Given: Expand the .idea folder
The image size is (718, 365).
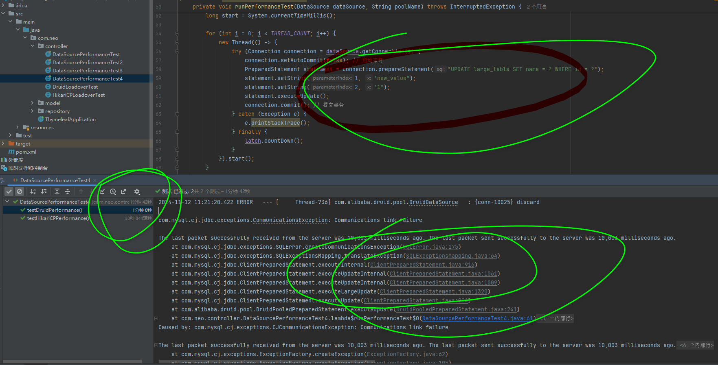Looking at the screenshot, I should (x=3, y=5).
